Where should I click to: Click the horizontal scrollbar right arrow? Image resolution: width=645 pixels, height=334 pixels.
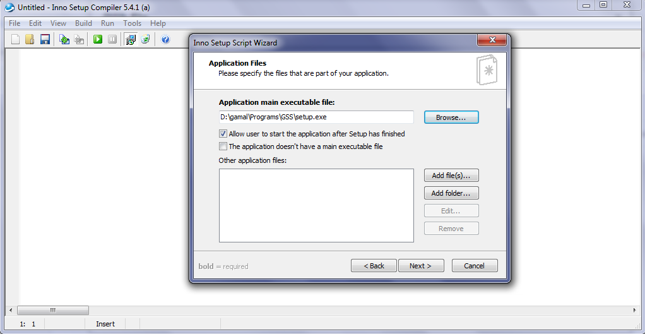tap(635, 310)
